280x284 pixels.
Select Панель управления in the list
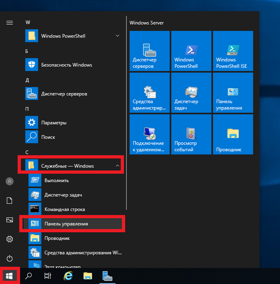click(x=72, y=224)
